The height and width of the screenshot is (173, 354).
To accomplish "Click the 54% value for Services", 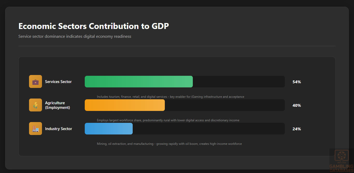I will click(296, 82).
